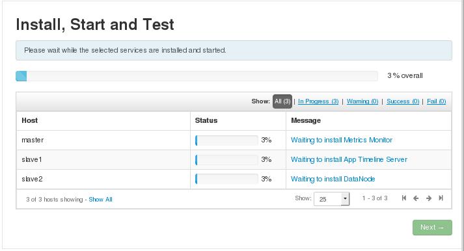
Task: Click slave1 host progress bar
Action: pyautogui.click(x=226, y=160)
